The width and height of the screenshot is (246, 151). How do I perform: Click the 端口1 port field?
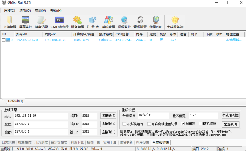pos(89,116)
